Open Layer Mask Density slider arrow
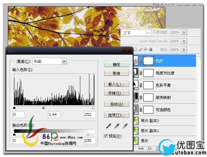Screen dimensions: 207x157 tap(184, 41)
